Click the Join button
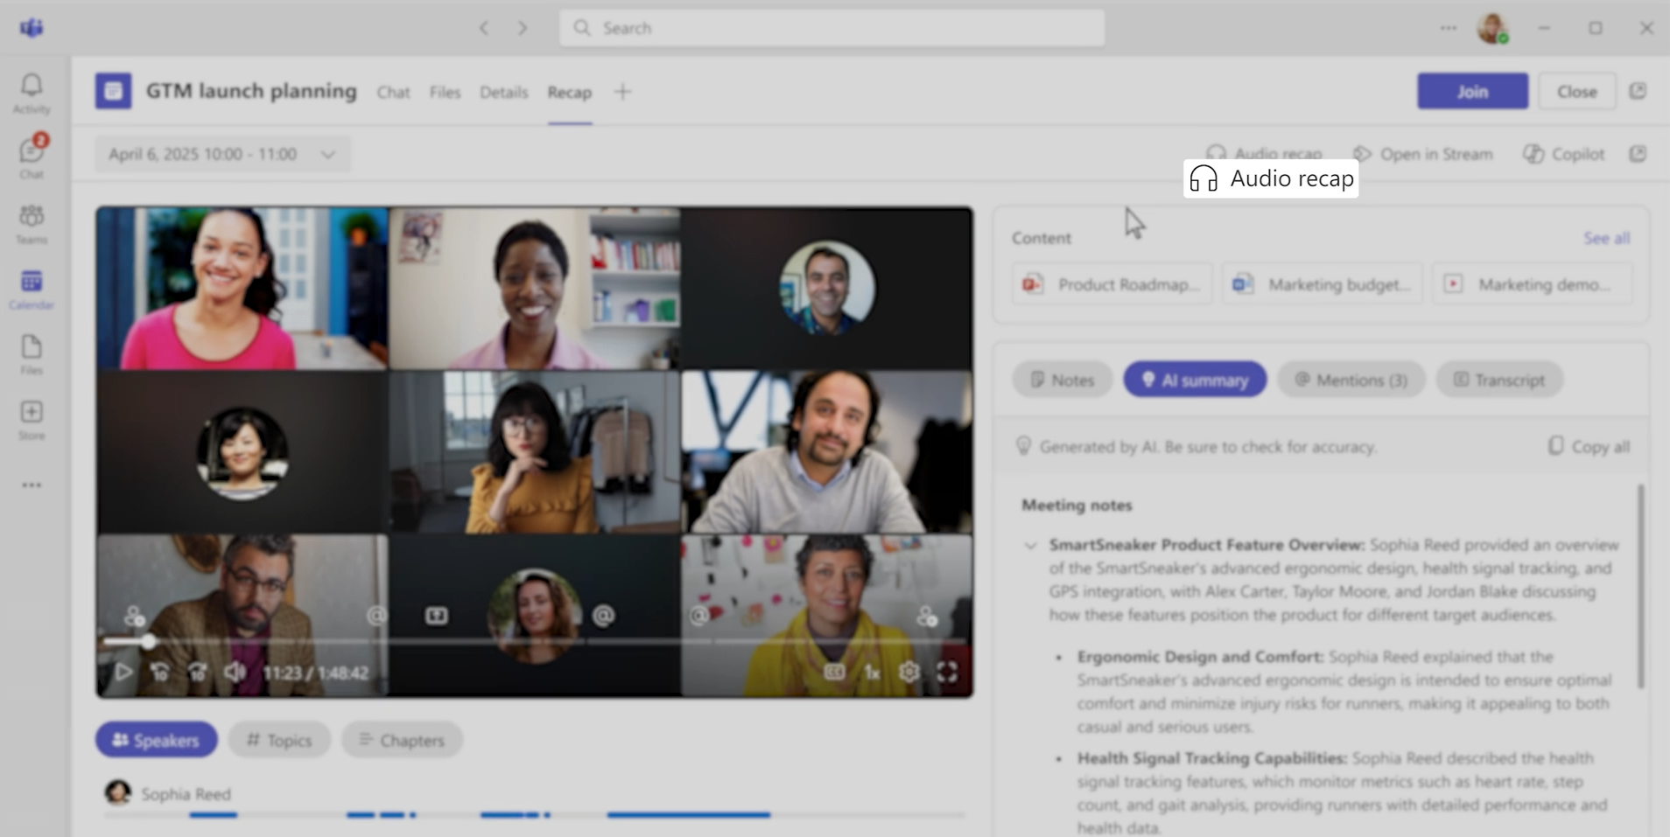The height and width of the screenshot is (837, 1670). pyautogui.click(x=1472, y=91)
